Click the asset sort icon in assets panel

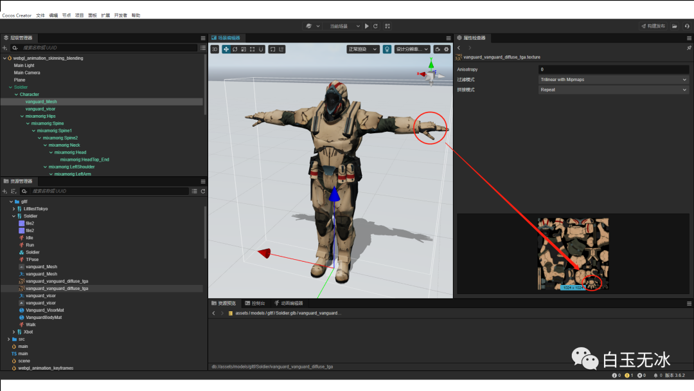[x=13, y=192]
